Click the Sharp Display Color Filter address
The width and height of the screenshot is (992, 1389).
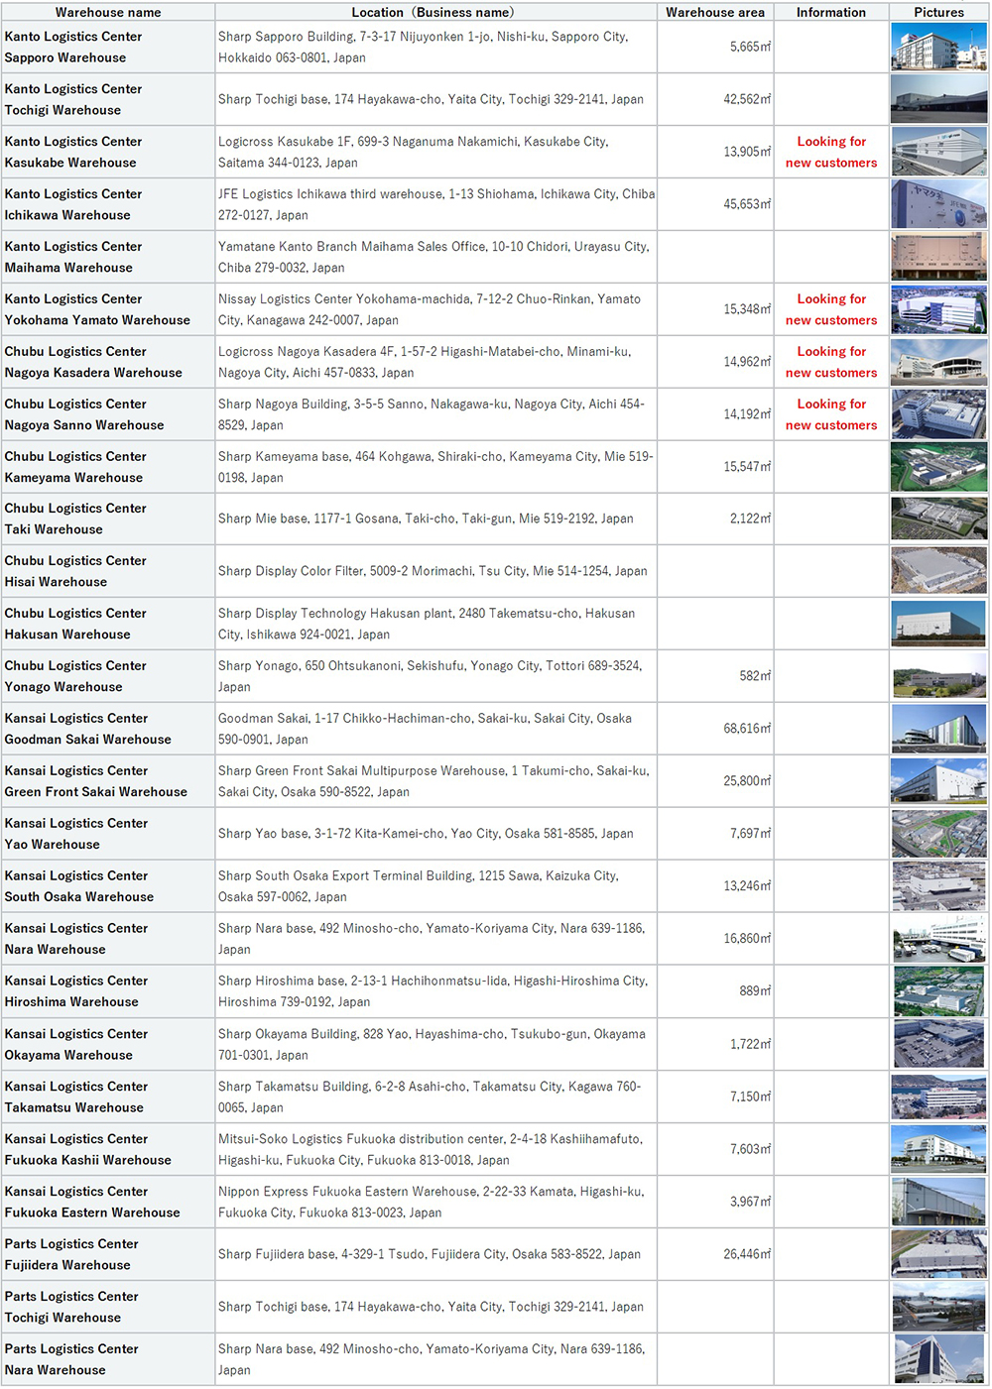click(433, 571)
